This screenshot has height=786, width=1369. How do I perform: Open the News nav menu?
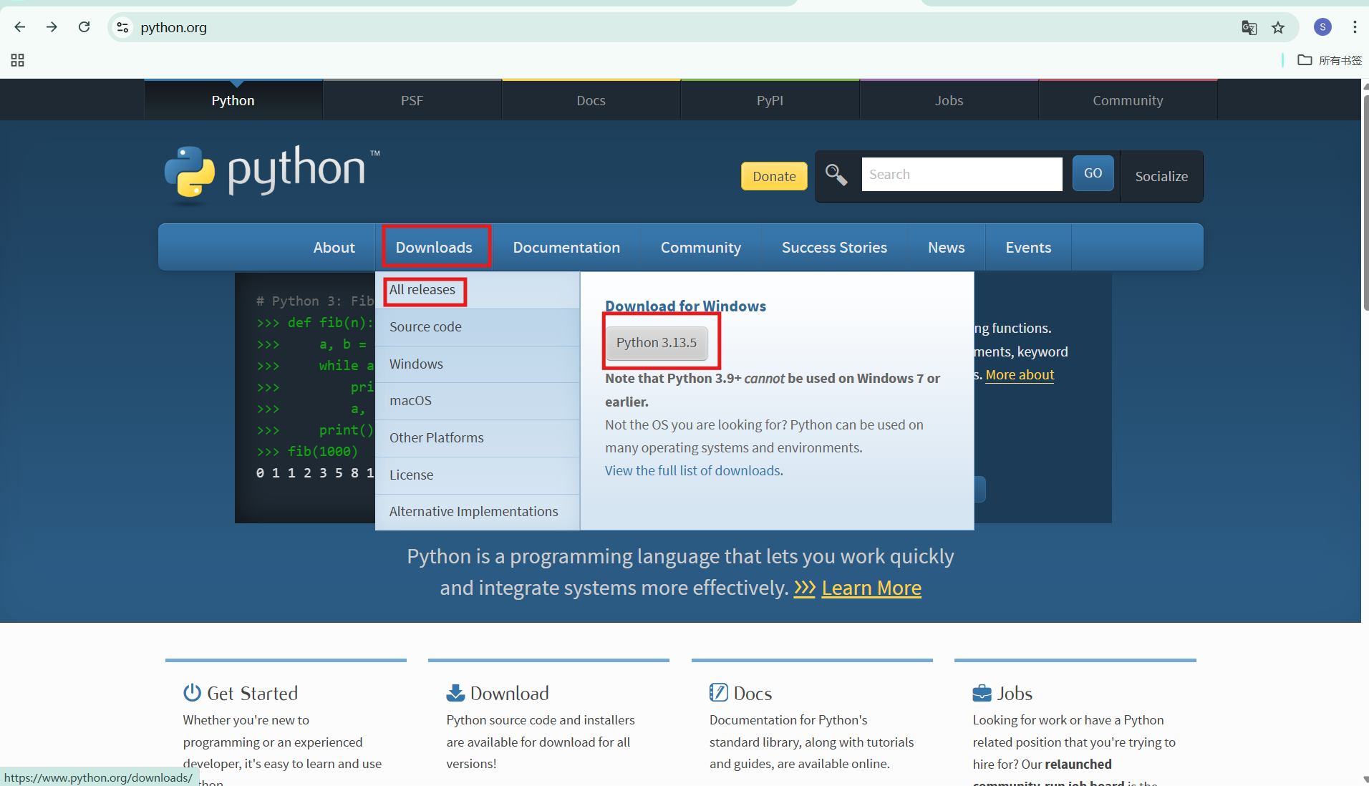pos(947,247)
